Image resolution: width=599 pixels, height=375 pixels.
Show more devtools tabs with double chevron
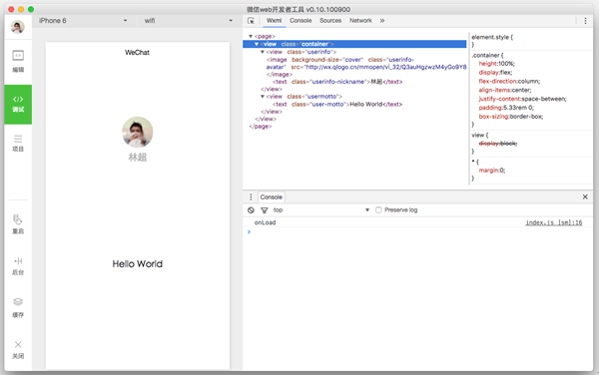point(382,21)
